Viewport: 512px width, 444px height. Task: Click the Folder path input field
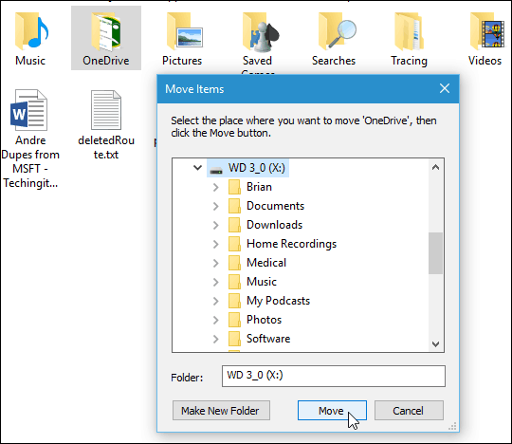pos(334,376)
